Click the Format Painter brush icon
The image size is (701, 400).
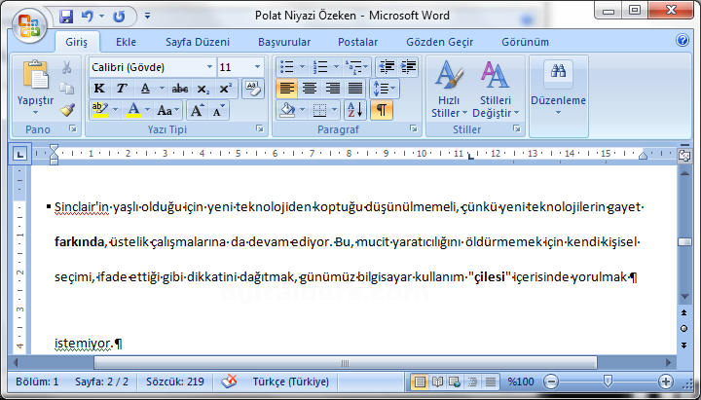click(x=66, y=110)
